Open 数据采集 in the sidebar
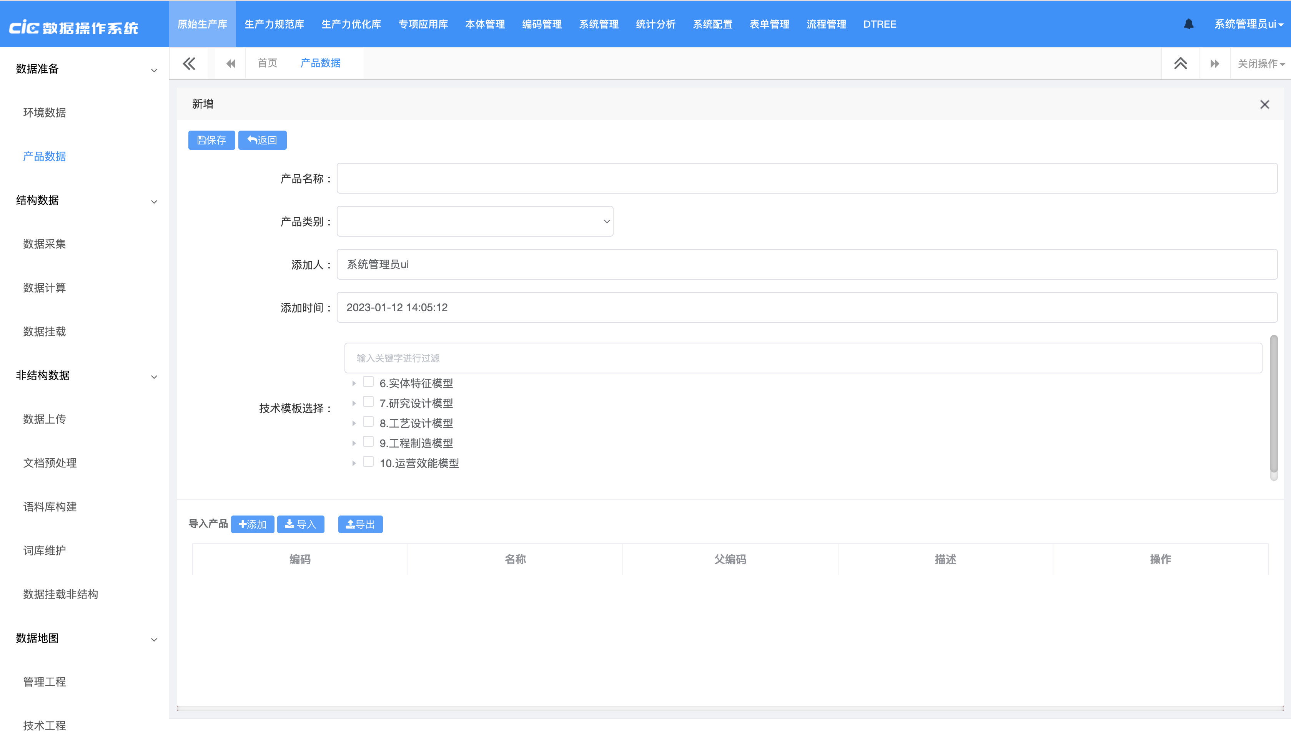Screen dimensions: 1291x746 coord(45,244)
